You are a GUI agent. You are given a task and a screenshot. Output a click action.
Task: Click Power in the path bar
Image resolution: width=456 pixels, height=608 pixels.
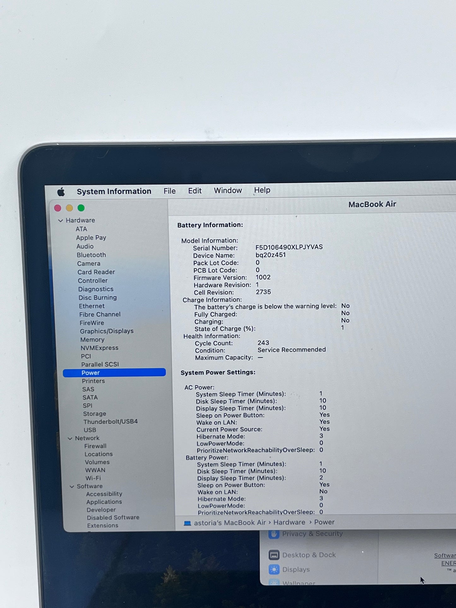pos(324,522)
